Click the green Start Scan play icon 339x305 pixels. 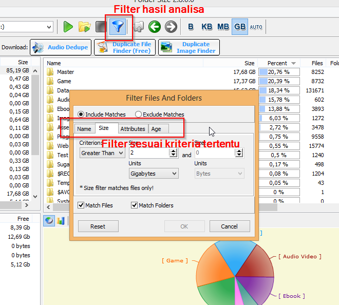point(68,27)
